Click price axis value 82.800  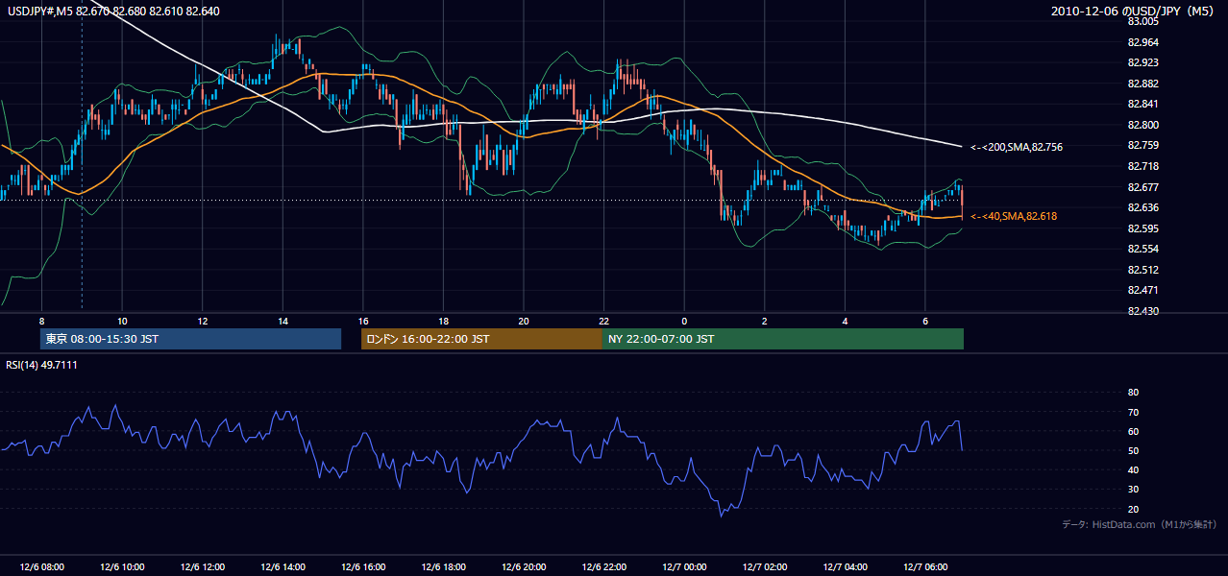coord(1142,125)
